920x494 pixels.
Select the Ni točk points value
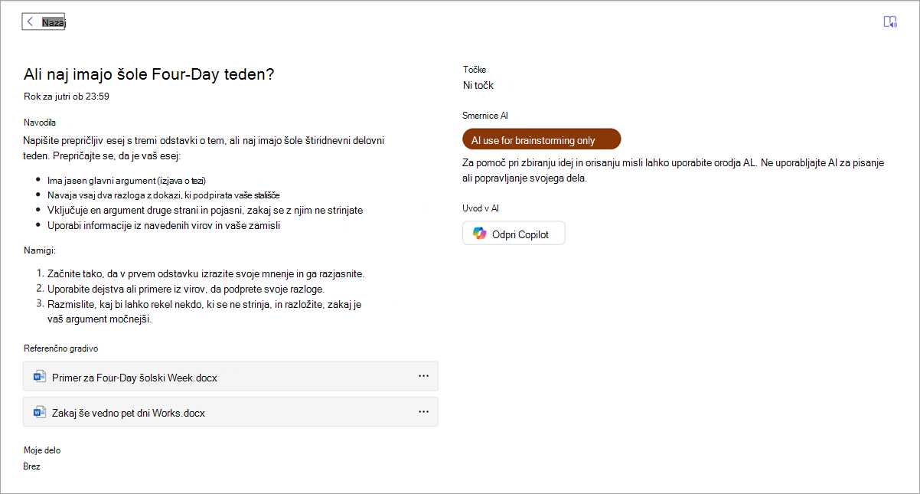pos(478,85)
